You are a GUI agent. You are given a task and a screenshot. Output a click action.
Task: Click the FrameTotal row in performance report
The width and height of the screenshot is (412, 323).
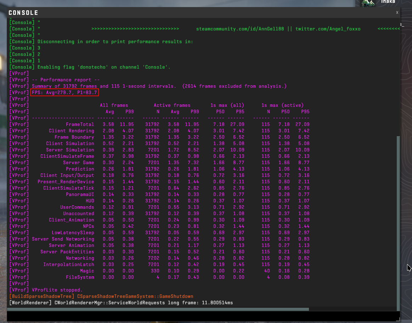(x=80, y=125)
